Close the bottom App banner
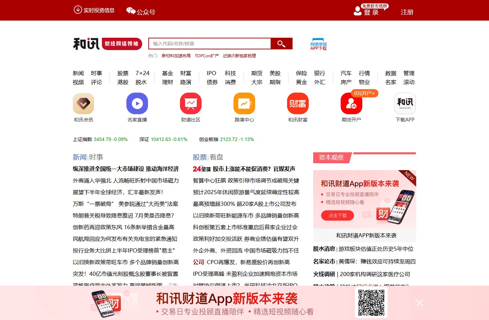Image resolution: width=489 pixels, height=320 pixels. (419, 303)
